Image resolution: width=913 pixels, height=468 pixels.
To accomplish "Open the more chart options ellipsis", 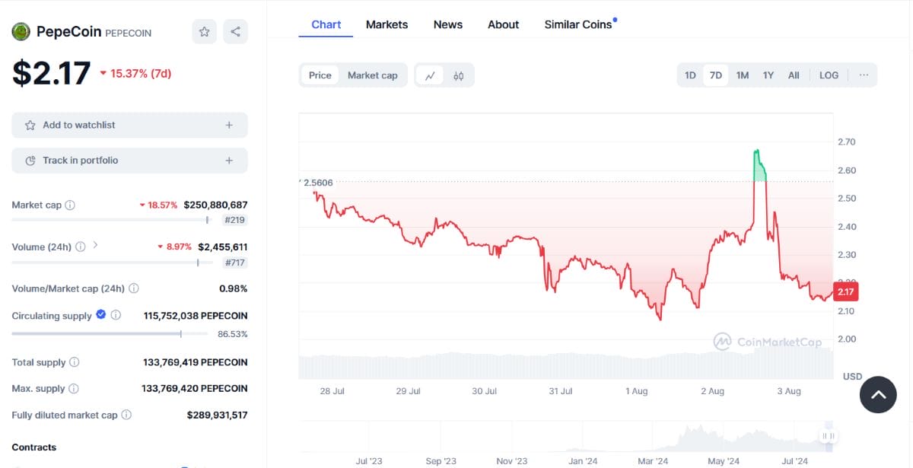I will 864,75.
